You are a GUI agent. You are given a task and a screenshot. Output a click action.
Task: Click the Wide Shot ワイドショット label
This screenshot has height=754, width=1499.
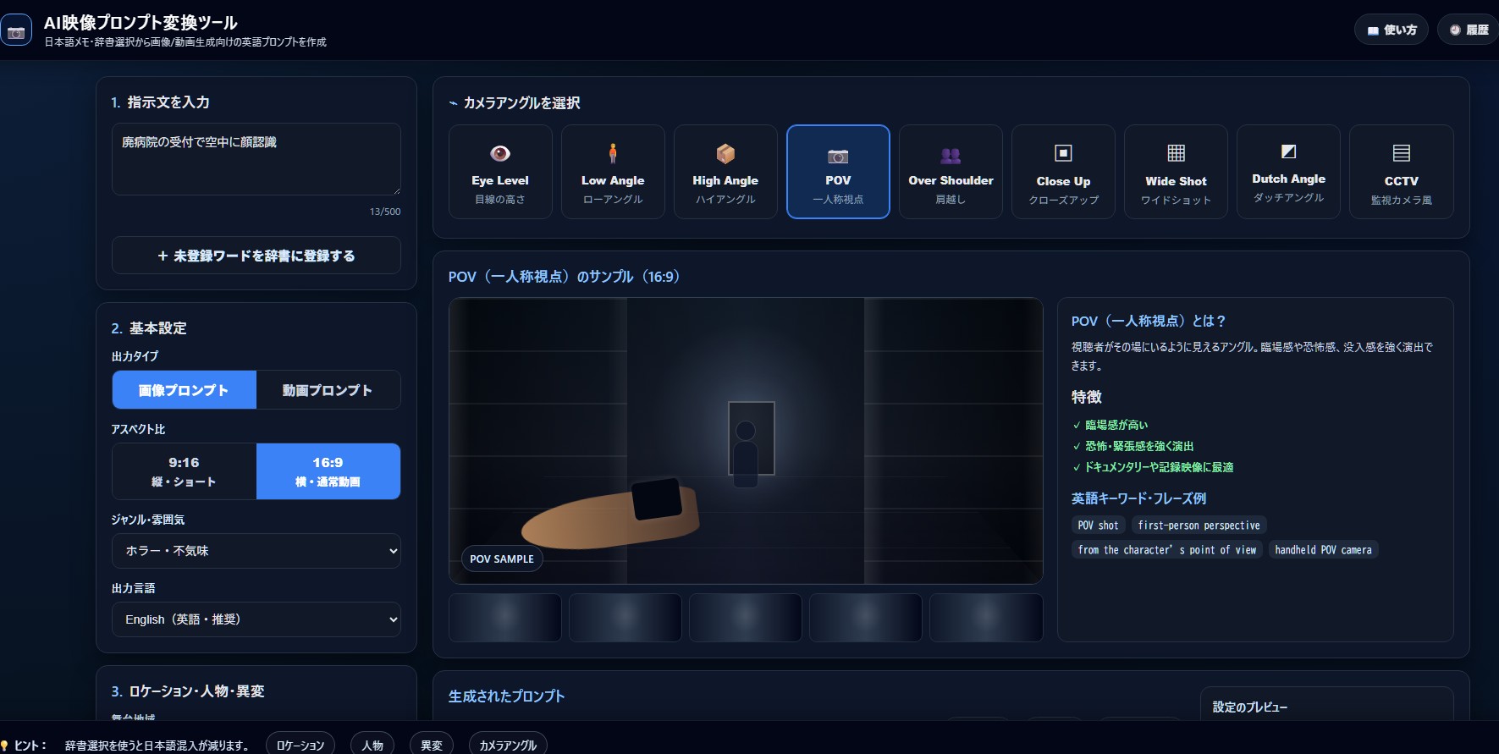(x=1176, y=201)
